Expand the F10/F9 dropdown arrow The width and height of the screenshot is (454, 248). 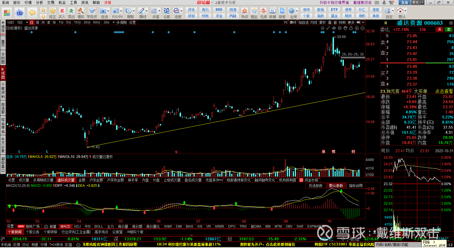[x=121, y=11]
